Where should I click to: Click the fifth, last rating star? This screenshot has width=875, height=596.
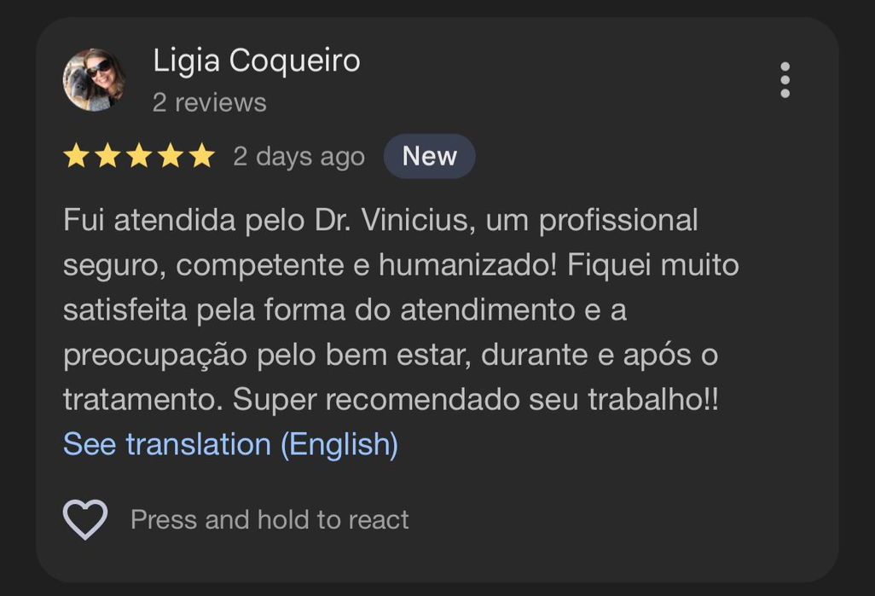click(x=202, y=156)
